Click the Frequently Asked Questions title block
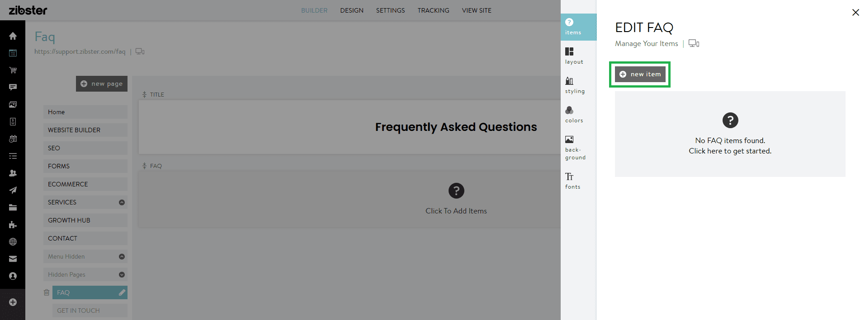The height and width of the screenshot is (320, 865). pos(350,127)
